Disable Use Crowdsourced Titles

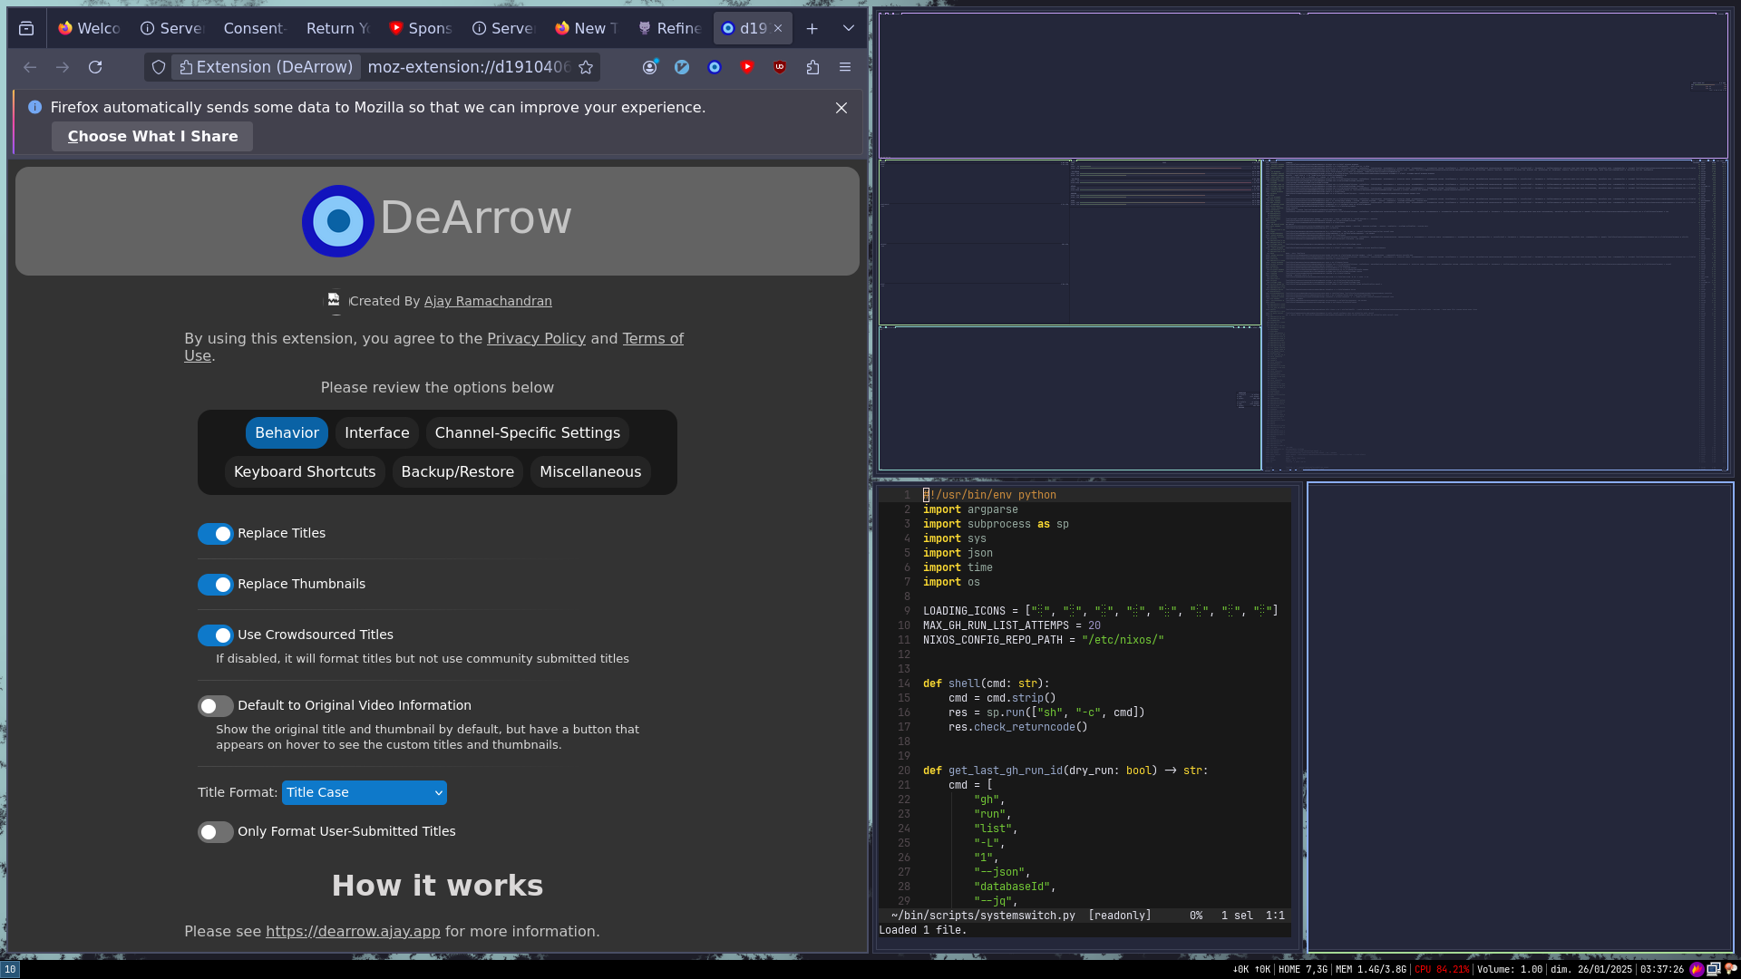[216, 635]
